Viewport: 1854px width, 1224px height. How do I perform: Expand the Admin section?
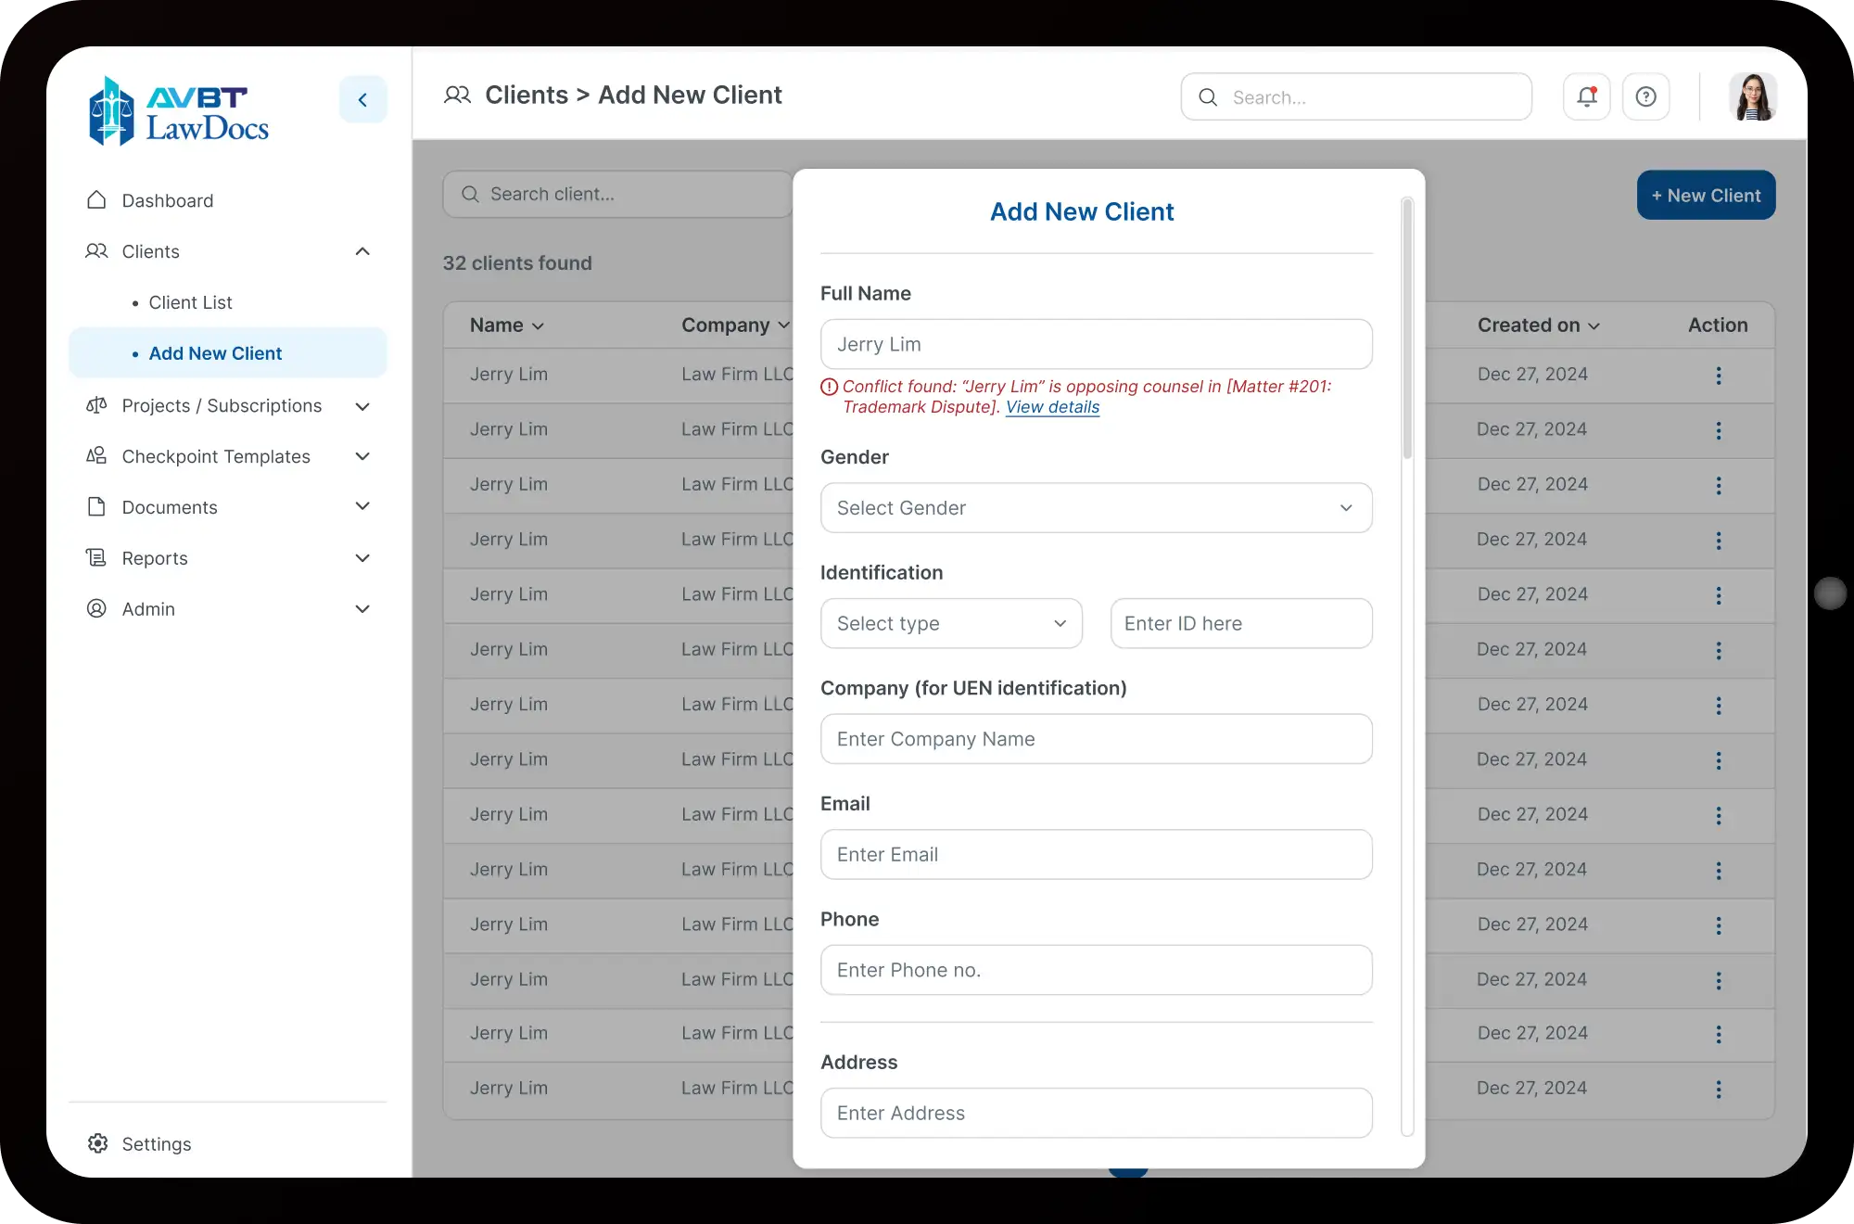[x=362, y=609]
